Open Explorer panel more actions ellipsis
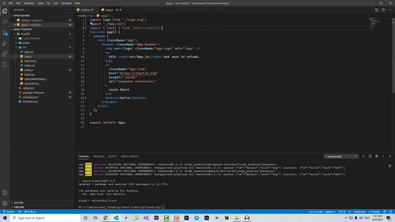Viewport: 395px width, 222px height. tap(69, 10)
